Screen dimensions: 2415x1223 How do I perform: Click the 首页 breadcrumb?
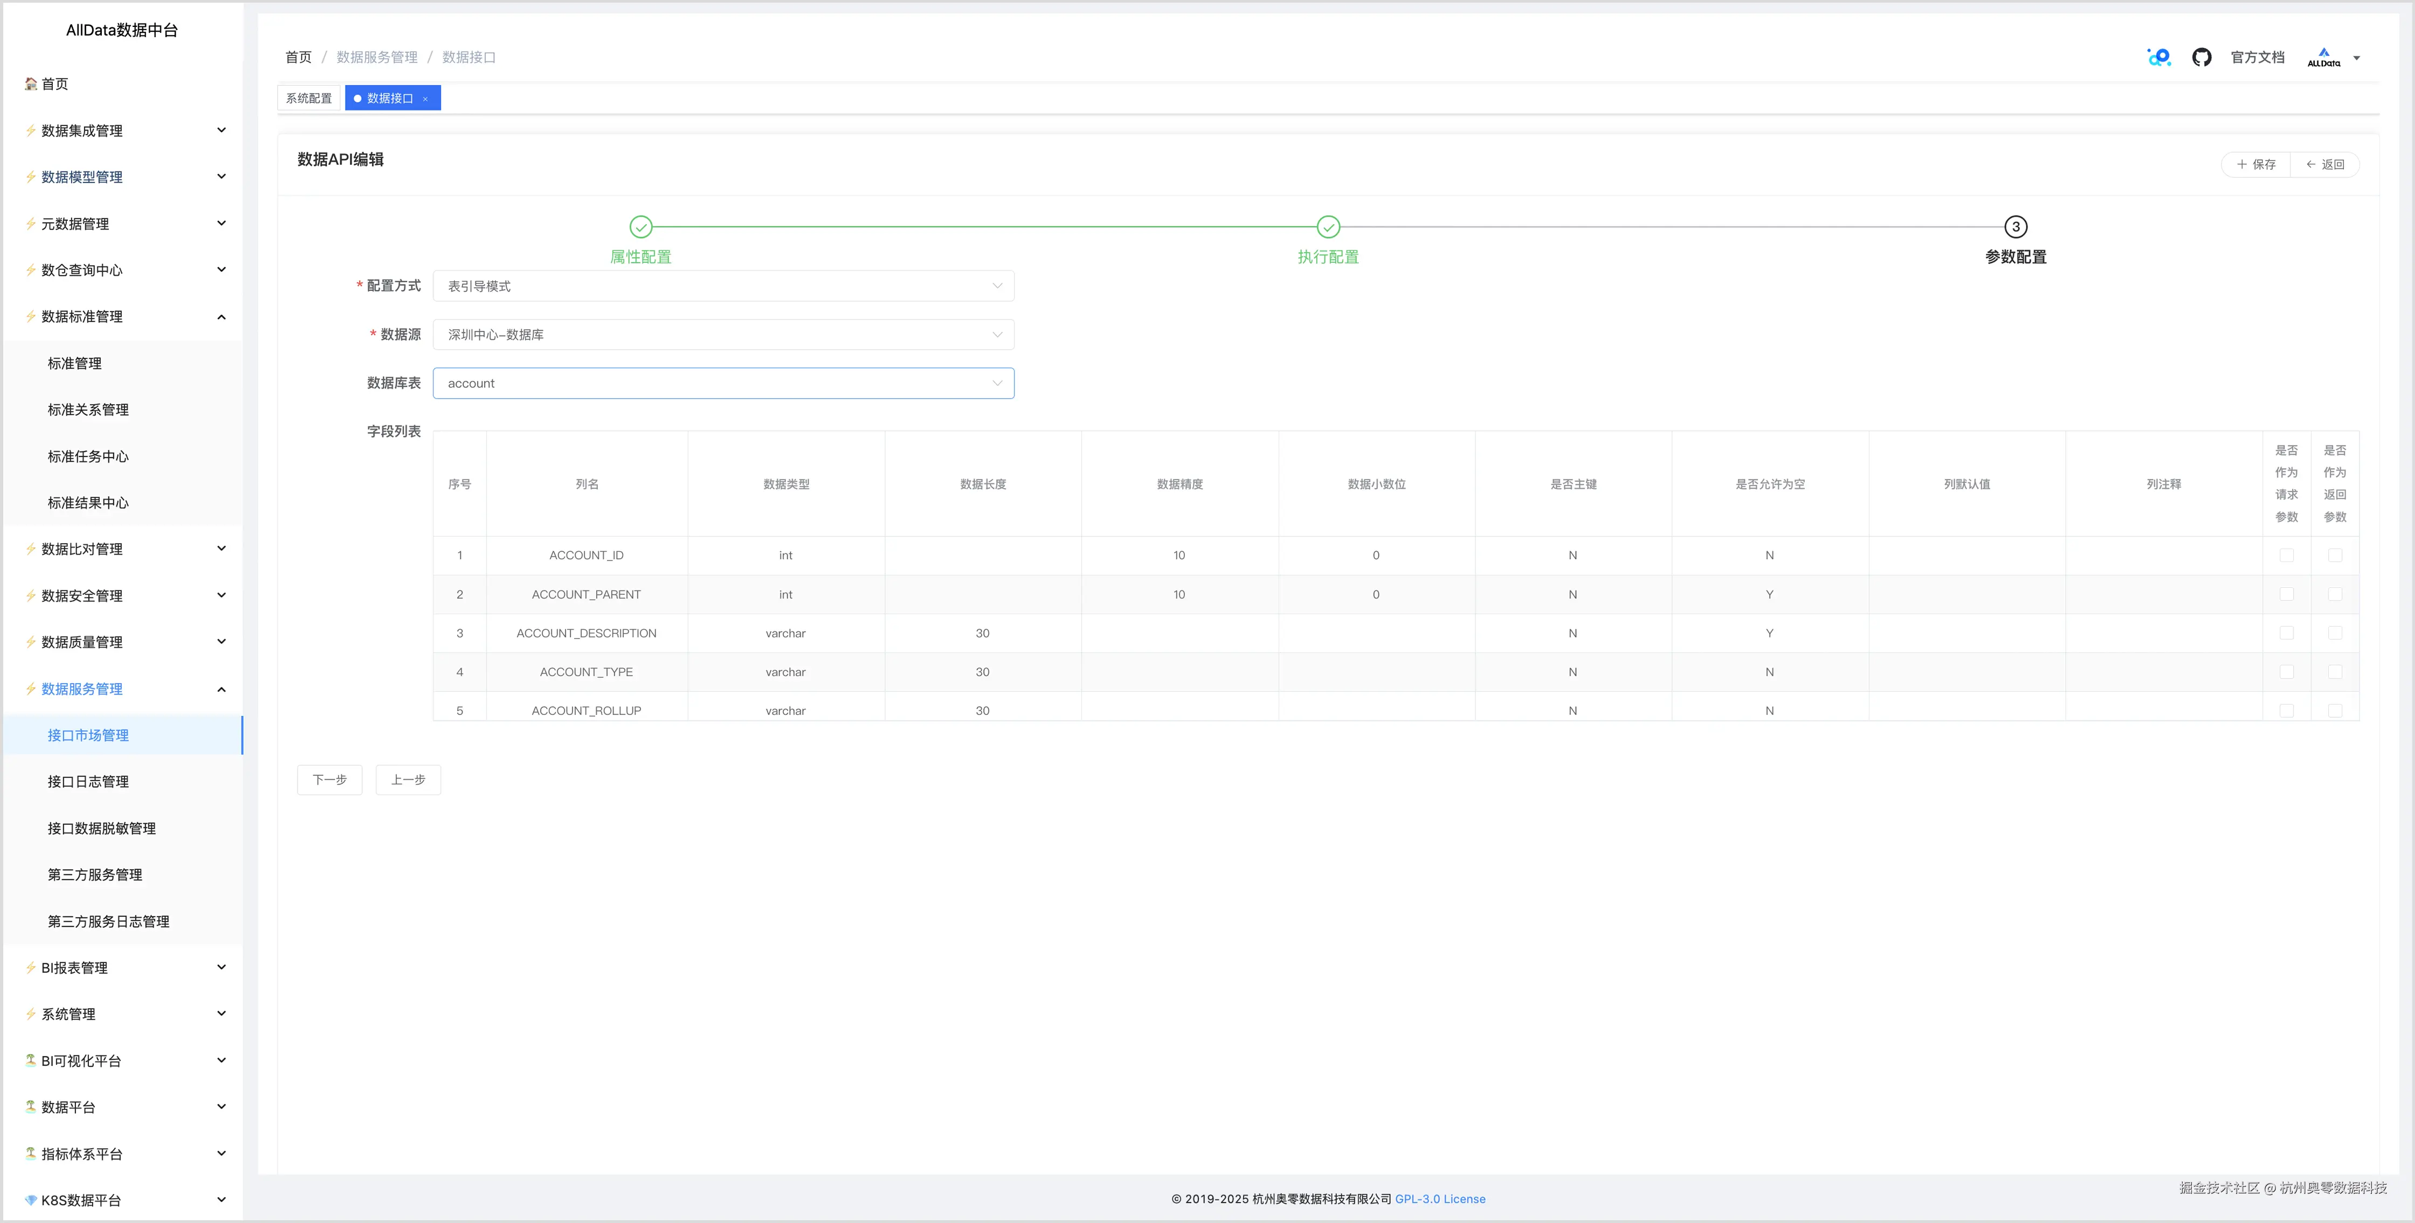click(298, 57)
